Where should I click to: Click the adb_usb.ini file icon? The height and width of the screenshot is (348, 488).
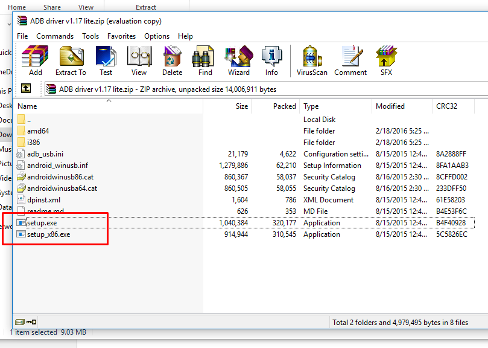point(21,153)
